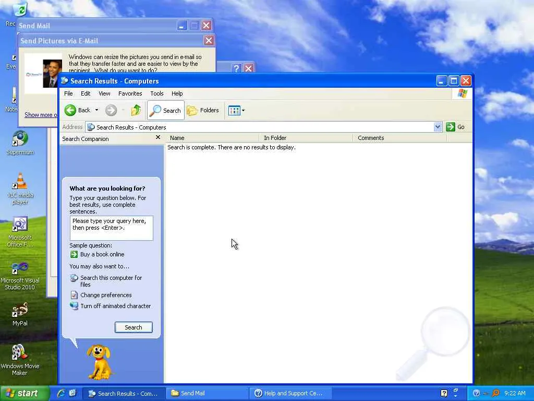Screen dimensions: 534x401
Task: Open the Edit menu
Action: click(x=86, y=93)
